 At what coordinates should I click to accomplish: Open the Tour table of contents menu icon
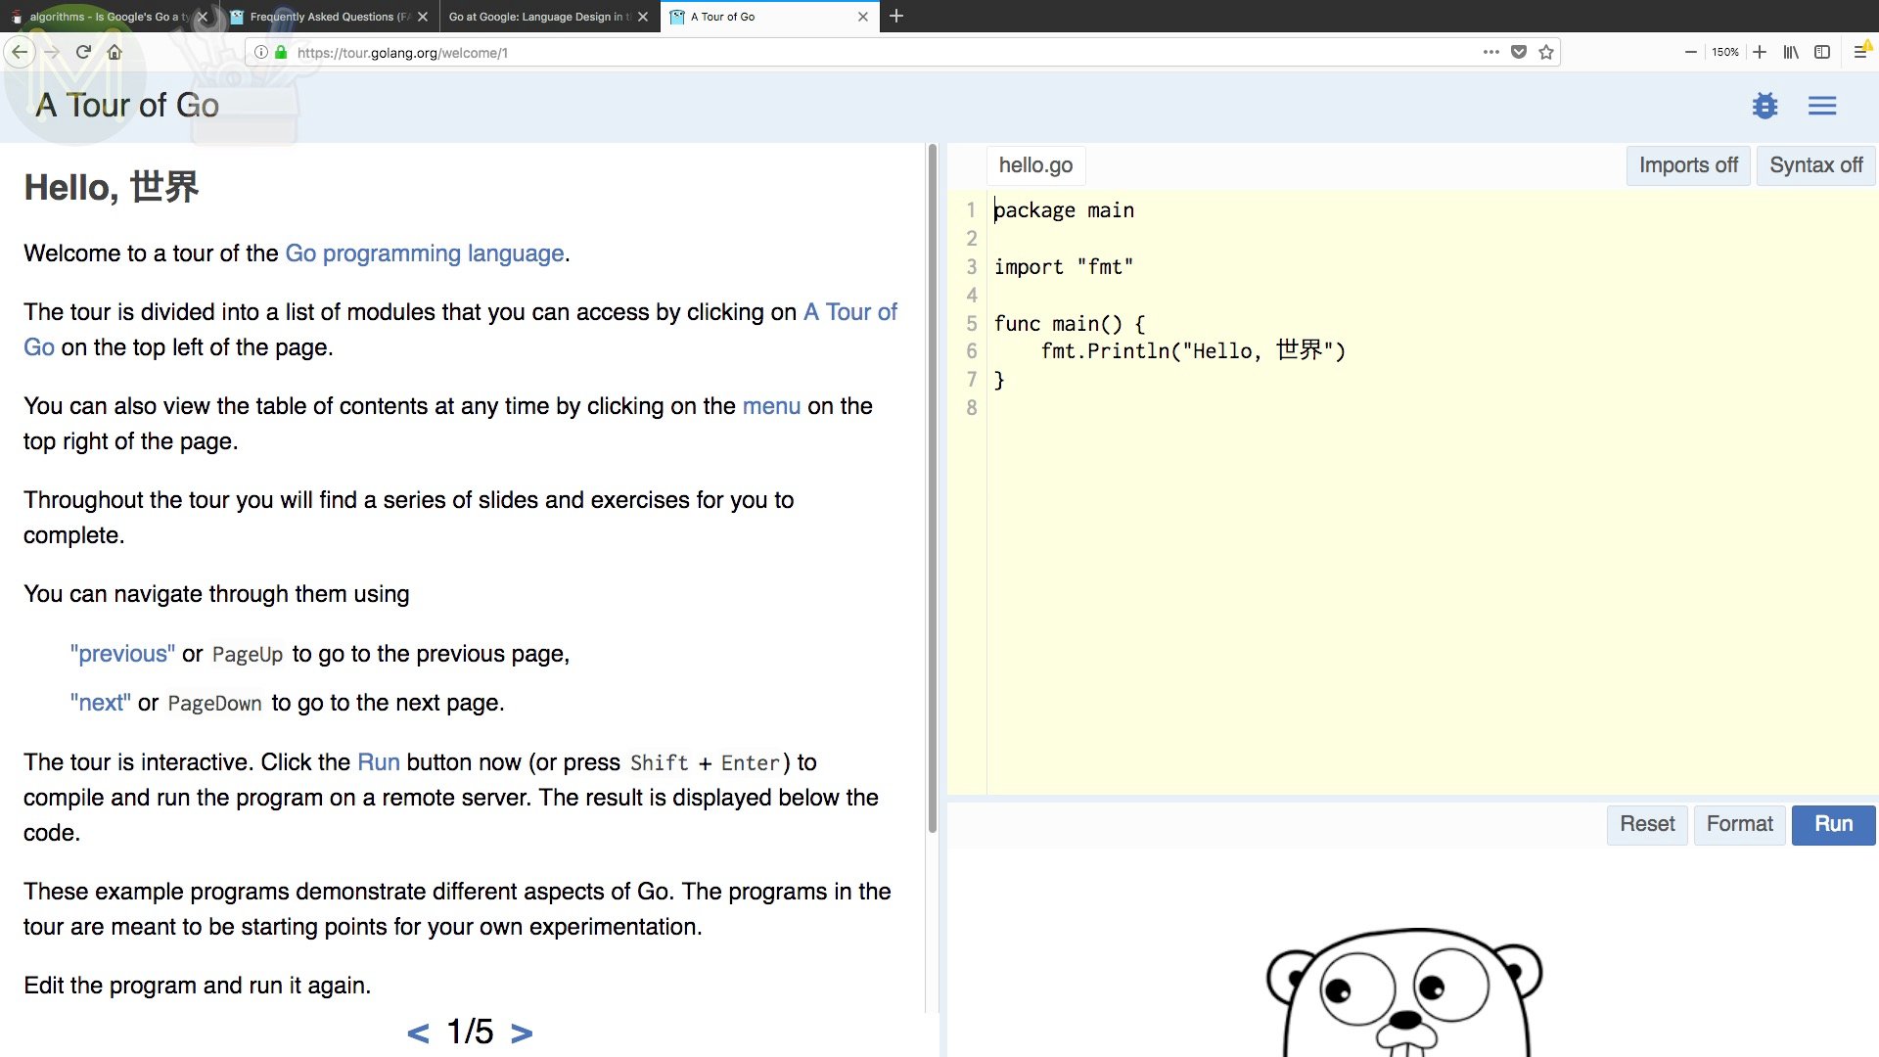coord(1822,105)
